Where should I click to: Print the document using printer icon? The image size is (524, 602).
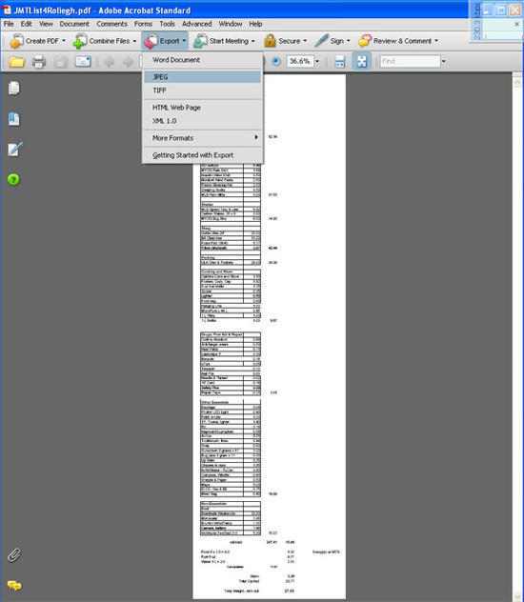pos(39,61)
